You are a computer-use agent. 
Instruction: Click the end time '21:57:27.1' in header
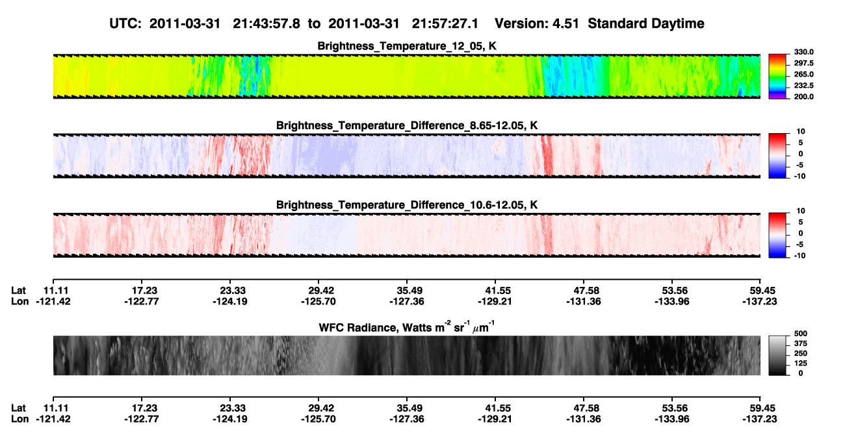click(x=445, y=24)
